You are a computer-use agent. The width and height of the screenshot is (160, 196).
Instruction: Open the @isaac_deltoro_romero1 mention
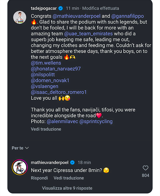[x=59, y=92]
